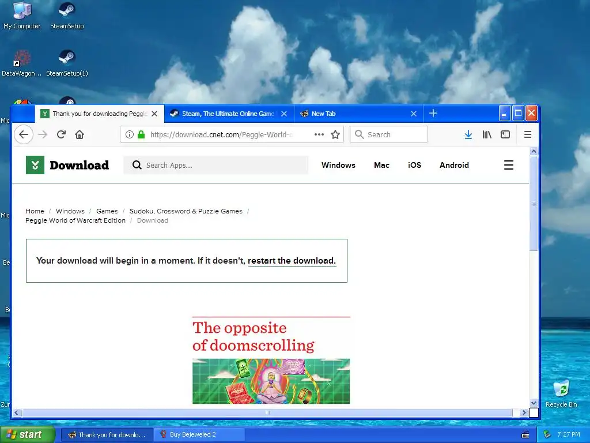Screen dimensions: 590x443
Task: Open the CNET site hamburger menu
Action: click(509, 165)
